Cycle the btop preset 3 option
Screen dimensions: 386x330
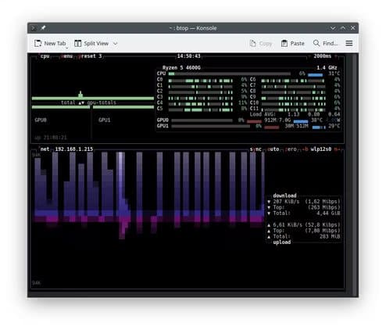point(91,56)
